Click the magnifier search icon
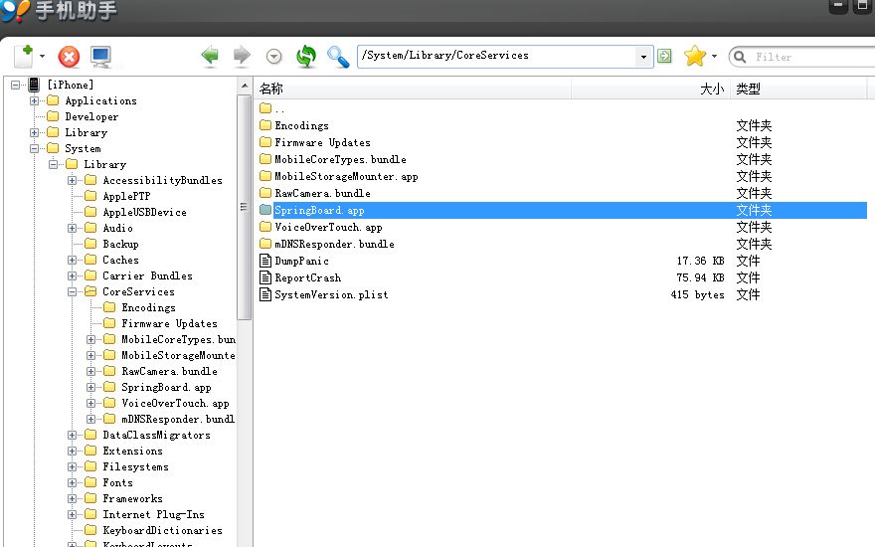 (x=338, y=57)
